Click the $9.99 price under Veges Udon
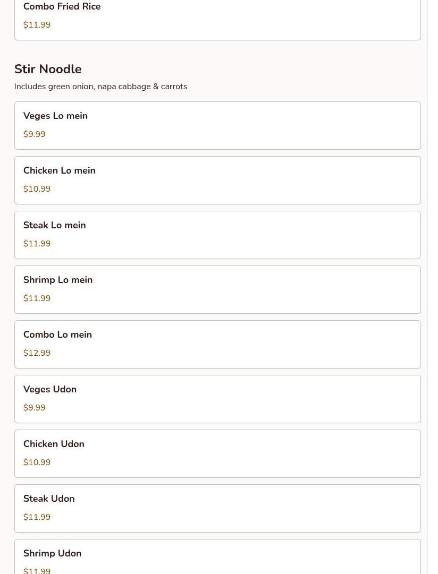Image resolution: width=438 pixels, height=574 pixels. coord(34,408)
